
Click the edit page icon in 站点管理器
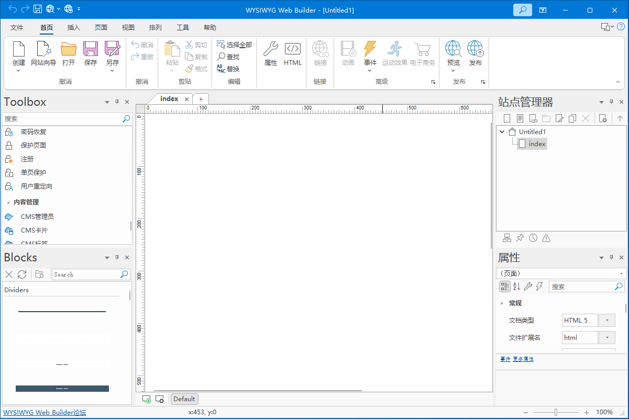point(559,118)
